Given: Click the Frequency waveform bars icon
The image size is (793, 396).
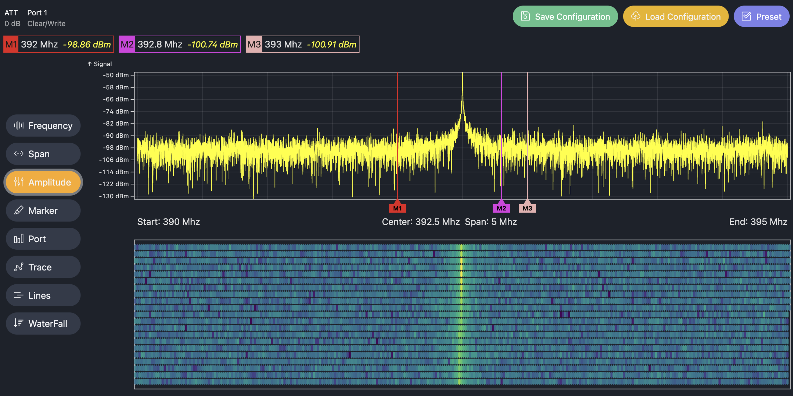Looking at the screenshot, I should [19, 125].
